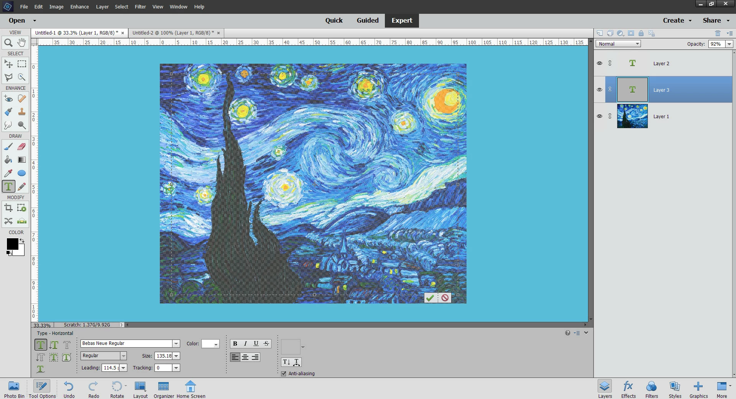Viewport: 736px width, 399px height.
Task: Hide Layer 2 with its eye icon
Action: (600, 63)
